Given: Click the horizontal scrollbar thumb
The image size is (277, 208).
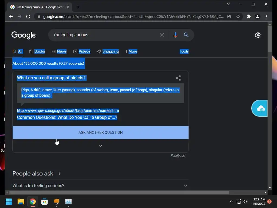Looking at the screenshot, I should pyautogui.click(x=119, y=193).
